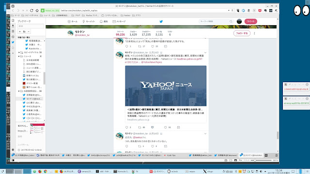Toggle page actions in status bar
Screen dimensions: 310x174
240,160
